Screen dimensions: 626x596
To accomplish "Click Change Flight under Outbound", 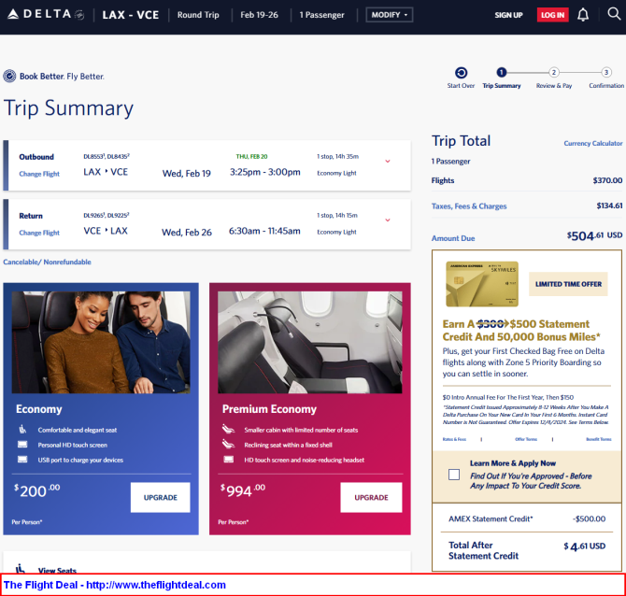I will [39, 174].
